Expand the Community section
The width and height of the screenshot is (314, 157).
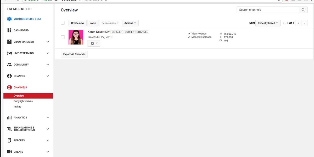[x=48, y=65]
